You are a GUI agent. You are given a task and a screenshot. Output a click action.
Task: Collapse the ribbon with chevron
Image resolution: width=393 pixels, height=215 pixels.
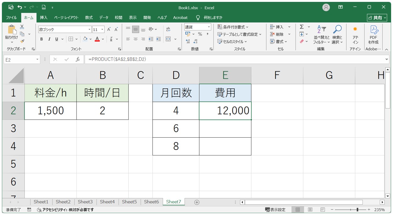click(x=386, y=49)
